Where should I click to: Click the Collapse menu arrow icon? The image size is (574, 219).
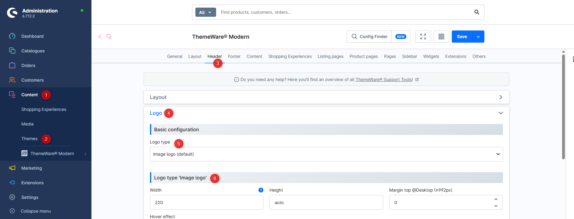(x=12, y=211)
